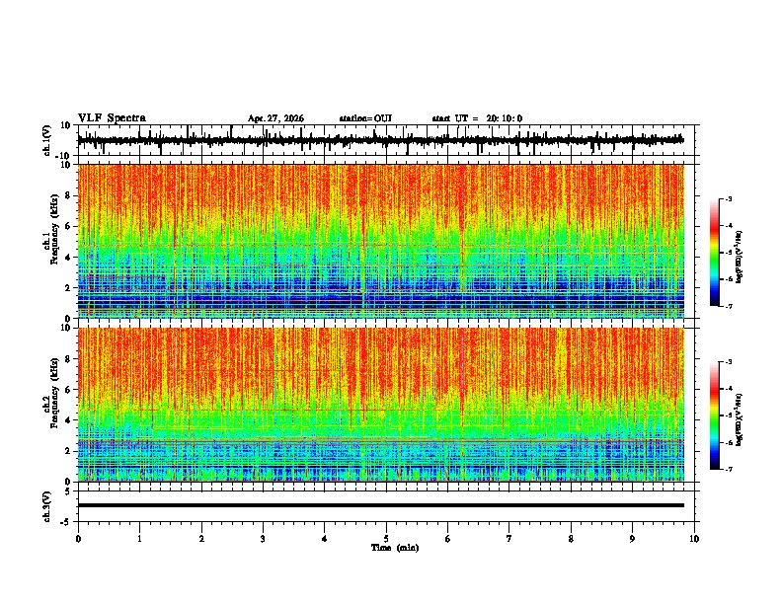Click the ch.2 color scale bar
The height and width of the screenshot is (604, 782).
pyautogui.click(x=715, y=415)
